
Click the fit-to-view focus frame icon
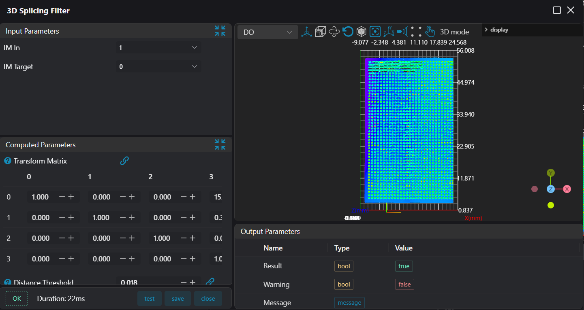point(375,32)
